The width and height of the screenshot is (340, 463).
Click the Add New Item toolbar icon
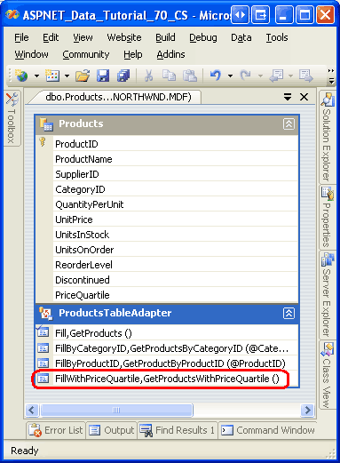coord(52,76)
